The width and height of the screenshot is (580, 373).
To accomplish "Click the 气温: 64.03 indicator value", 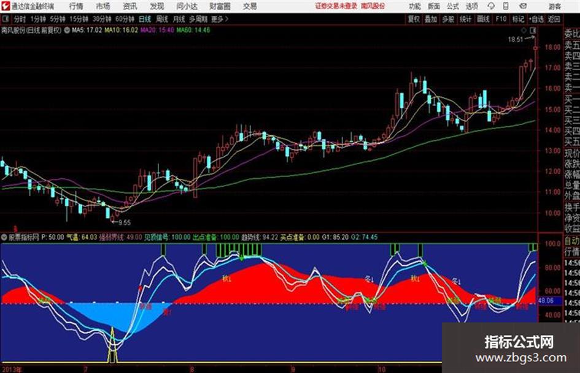I will (x=82, y=237).
